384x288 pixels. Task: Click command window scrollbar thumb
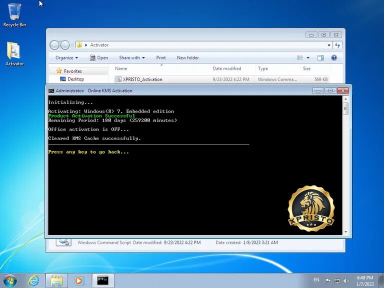[x=345, y=108]
